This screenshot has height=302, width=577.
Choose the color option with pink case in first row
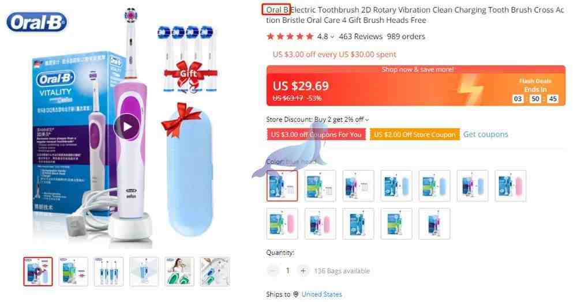pyautogui.click(x=511, y=186)
